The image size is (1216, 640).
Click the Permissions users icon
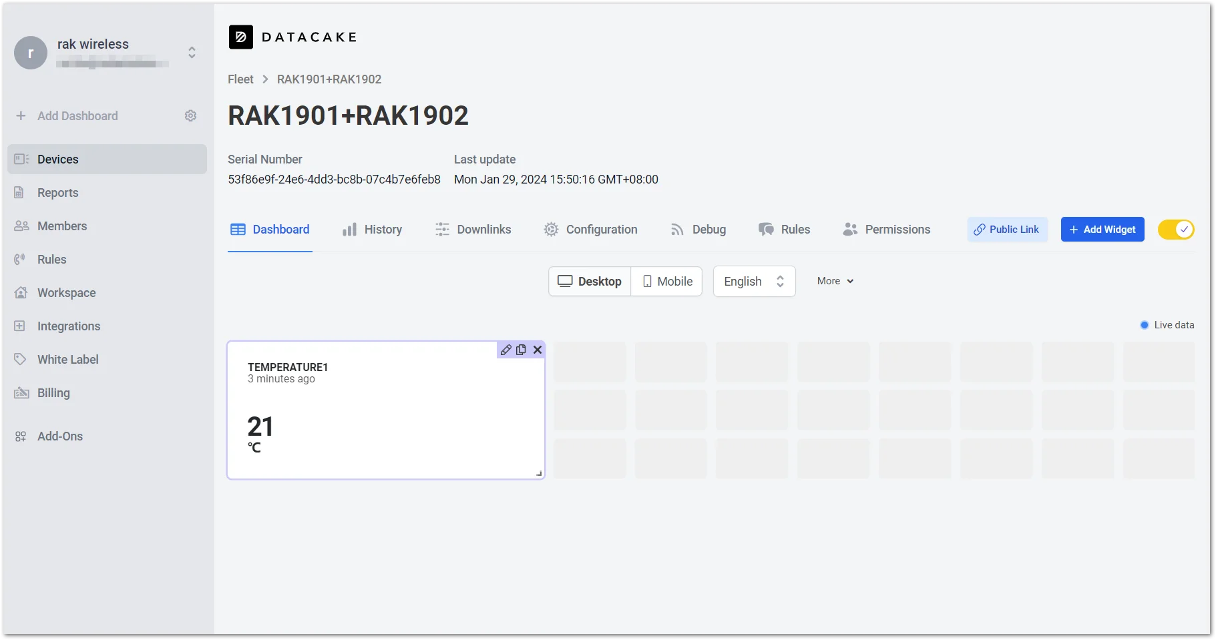(850, 230)
